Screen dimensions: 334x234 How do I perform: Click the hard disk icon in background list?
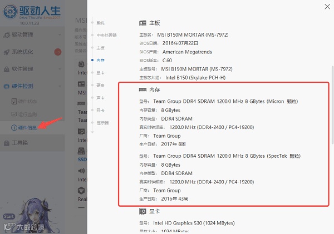81,151
